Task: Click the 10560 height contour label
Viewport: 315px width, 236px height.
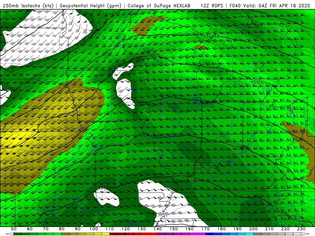Action: coord(210,102)
